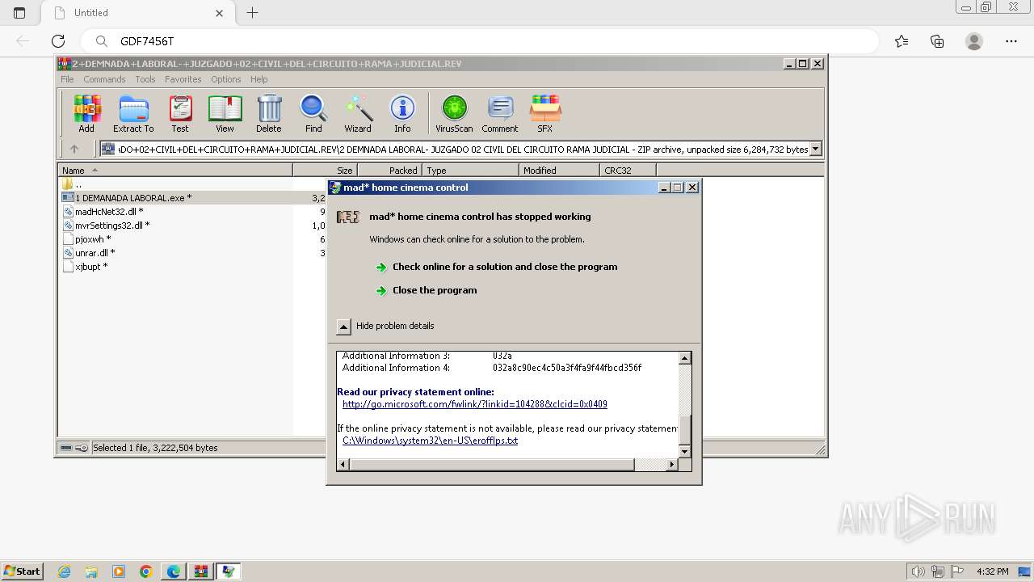Open new browser tab
The width and height of the screenshot is (1034, 582).
coord(252,13)
